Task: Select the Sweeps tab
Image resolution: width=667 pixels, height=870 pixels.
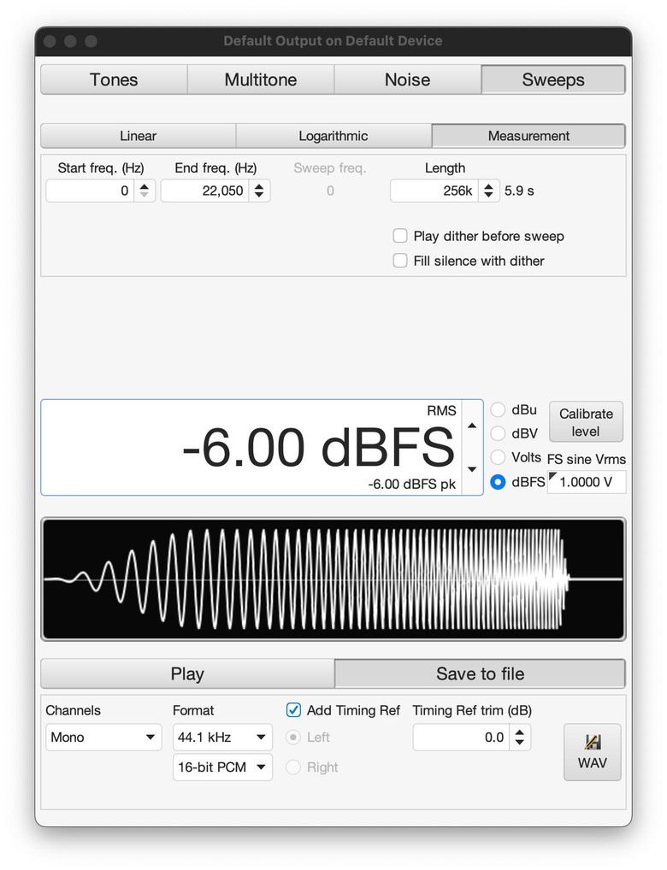Action: (553, 79)
